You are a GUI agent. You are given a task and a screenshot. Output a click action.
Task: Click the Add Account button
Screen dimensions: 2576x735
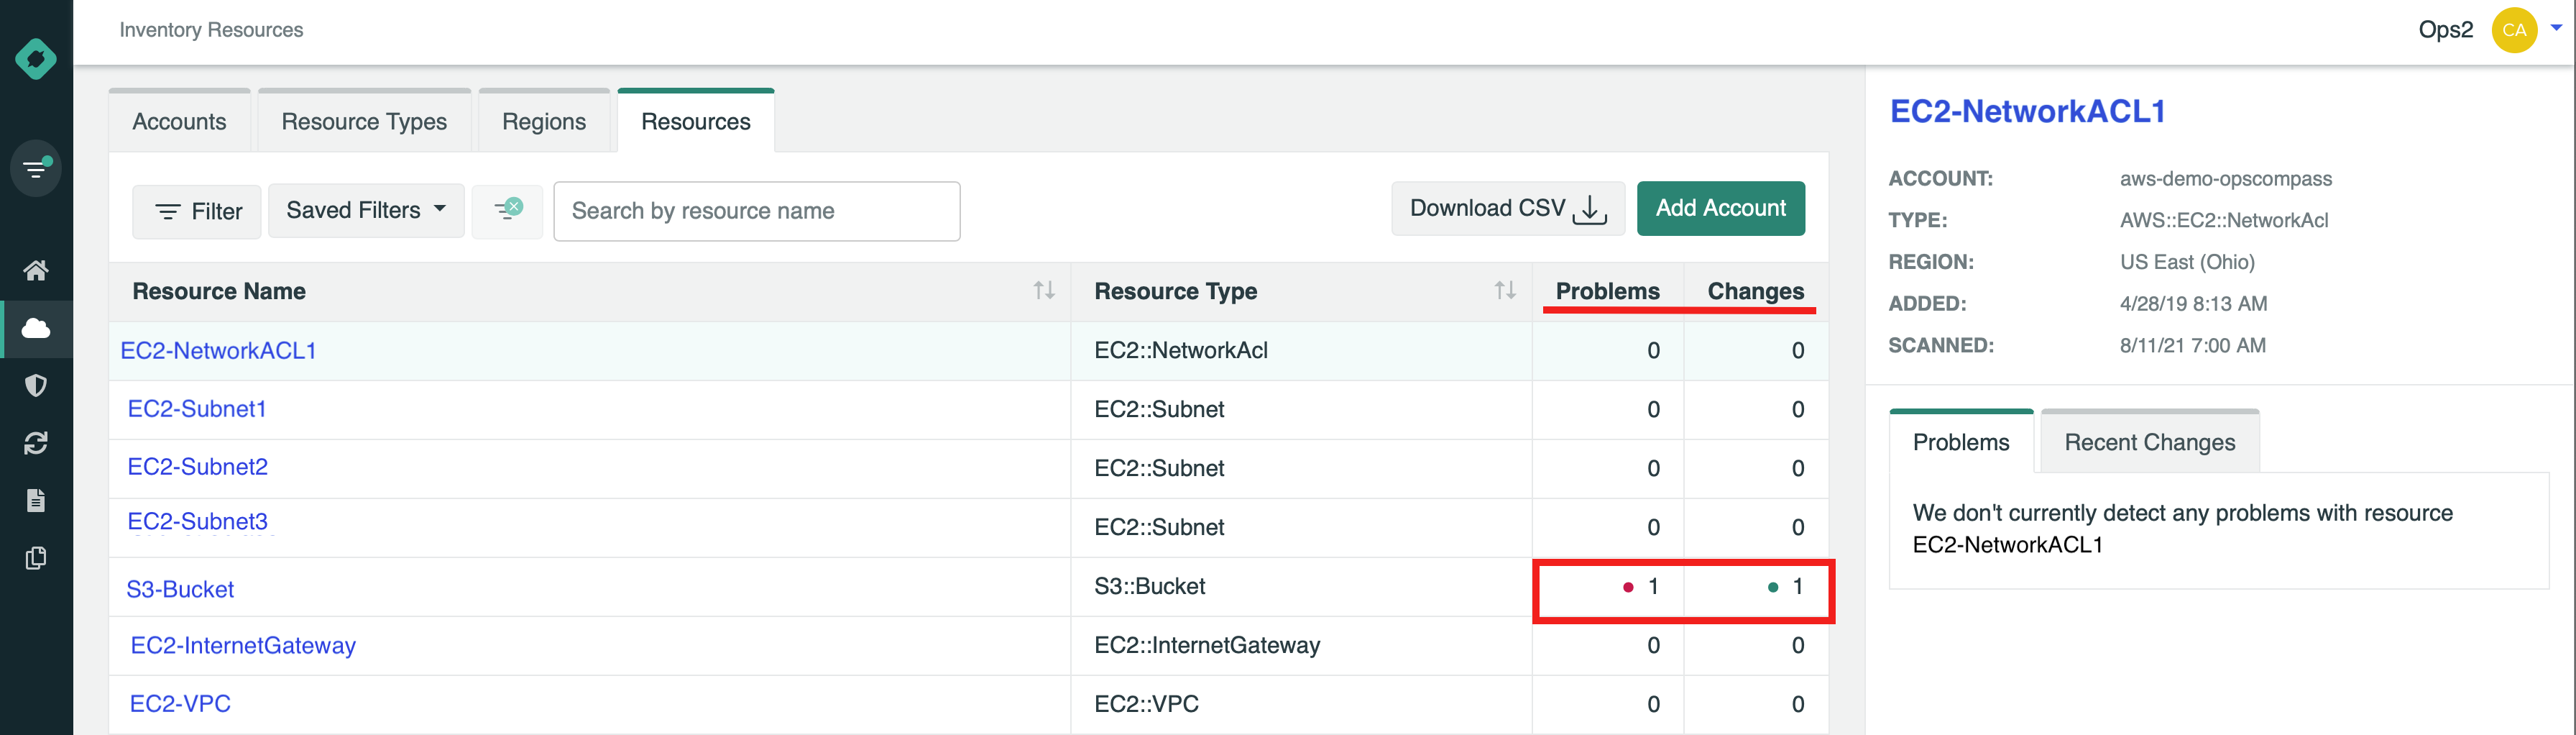pos(1721,208)
